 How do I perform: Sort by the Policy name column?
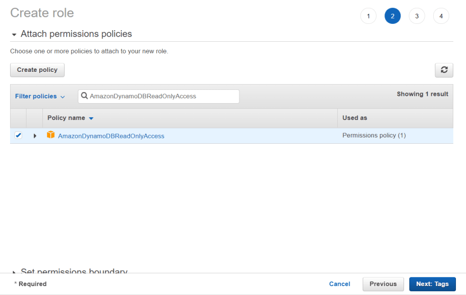(70, 118)
